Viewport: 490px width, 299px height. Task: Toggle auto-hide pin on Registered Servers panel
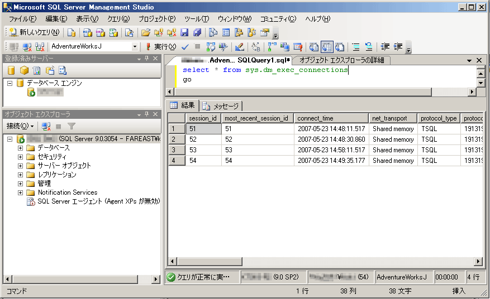click(x=146, y=59)
